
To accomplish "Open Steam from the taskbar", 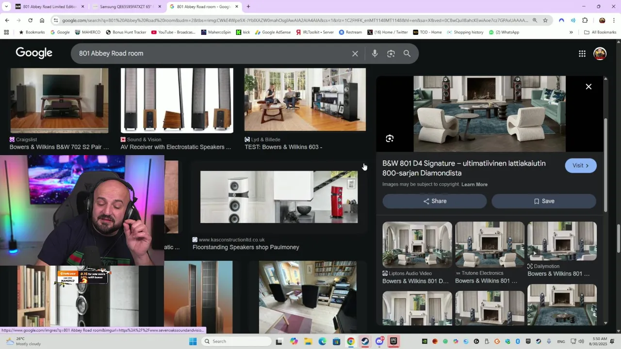I will pyautogui.click(x=365, y=341).
